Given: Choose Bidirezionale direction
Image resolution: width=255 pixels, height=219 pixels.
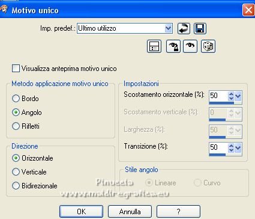Looking at the screenshot, I should [x=16, y=186].
